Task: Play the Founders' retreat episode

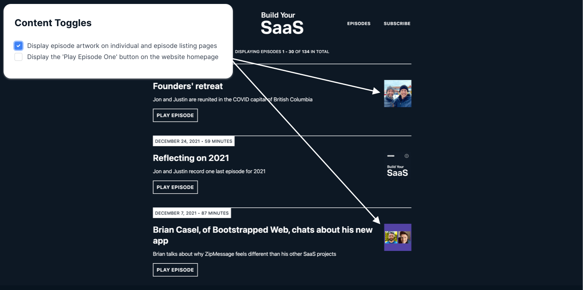Action: tap(175, 115)
